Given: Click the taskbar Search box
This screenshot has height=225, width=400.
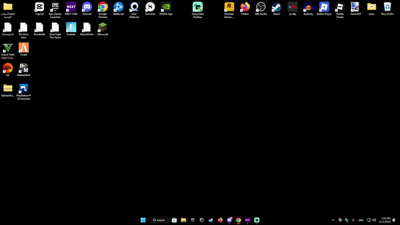Looking at the screenshot, I should (159, 220).
